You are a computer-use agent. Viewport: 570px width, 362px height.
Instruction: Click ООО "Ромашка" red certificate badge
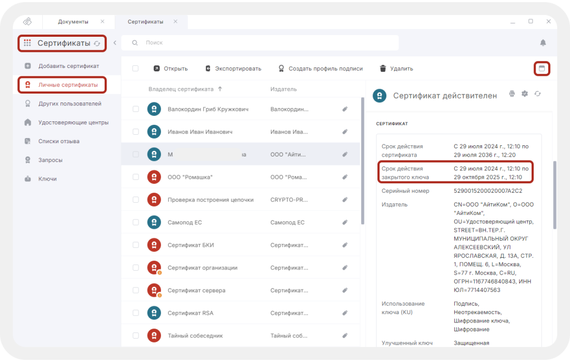tap(154, 177)
